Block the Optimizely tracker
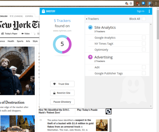 click(144, 50)
